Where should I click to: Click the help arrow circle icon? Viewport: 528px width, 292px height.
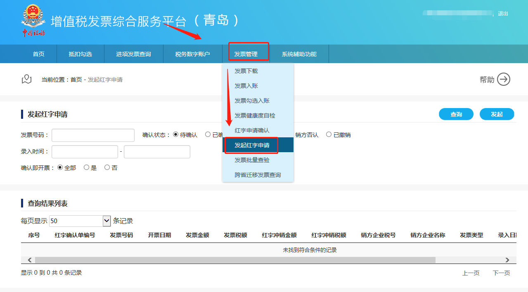coord(503,79)
